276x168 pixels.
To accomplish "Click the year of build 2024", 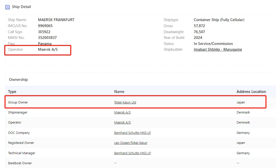I will tap(198, 38).
